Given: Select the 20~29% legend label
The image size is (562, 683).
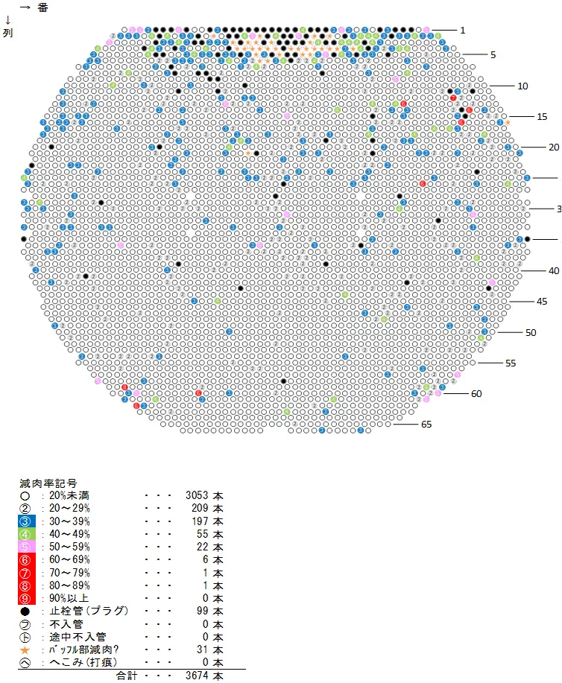Looking at the screenshot, I should (69, 508).
